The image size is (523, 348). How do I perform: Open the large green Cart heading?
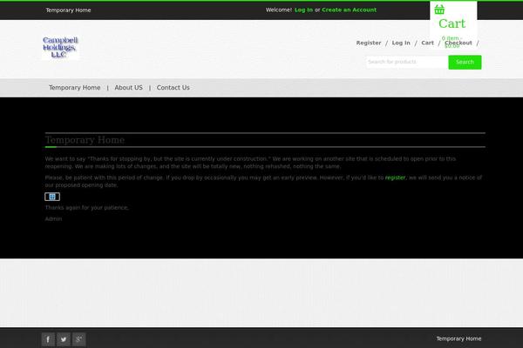pos(452,23)
